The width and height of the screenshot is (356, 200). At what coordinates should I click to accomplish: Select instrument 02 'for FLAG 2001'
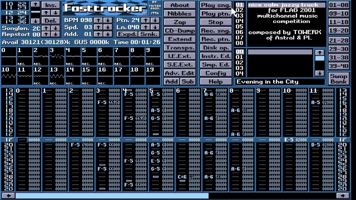click(287, 10)
